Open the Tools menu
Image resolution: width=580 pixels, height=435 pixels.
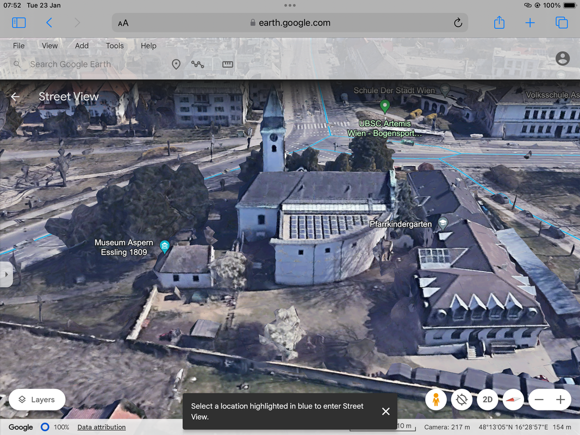click(115, 46)
